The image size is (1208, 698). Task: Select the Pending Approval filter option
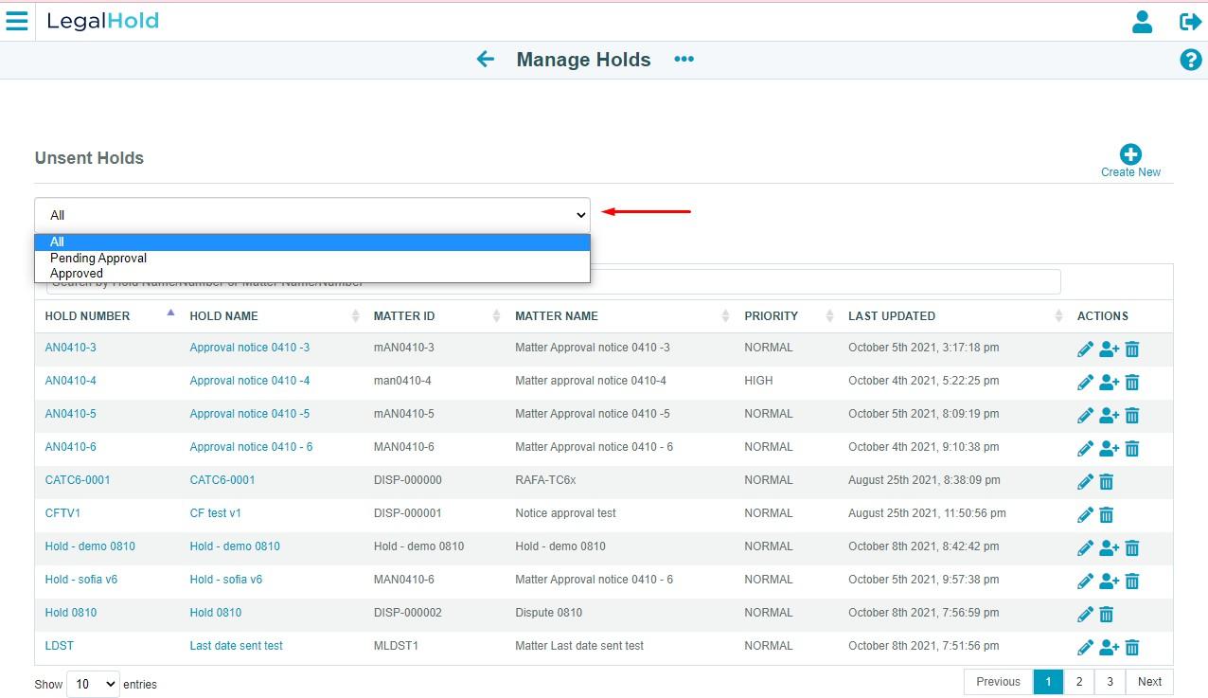312,258
